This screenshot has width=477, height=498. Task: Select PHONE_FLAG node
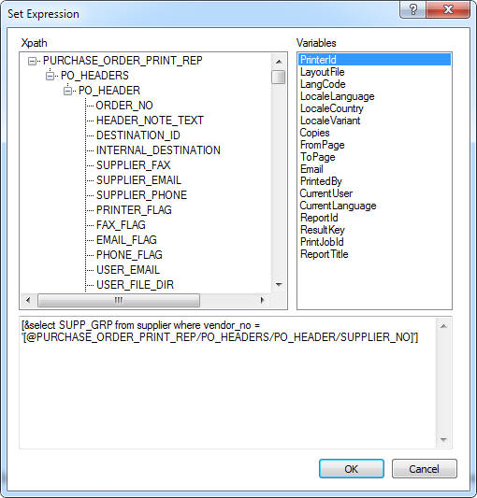click(129, 255)
